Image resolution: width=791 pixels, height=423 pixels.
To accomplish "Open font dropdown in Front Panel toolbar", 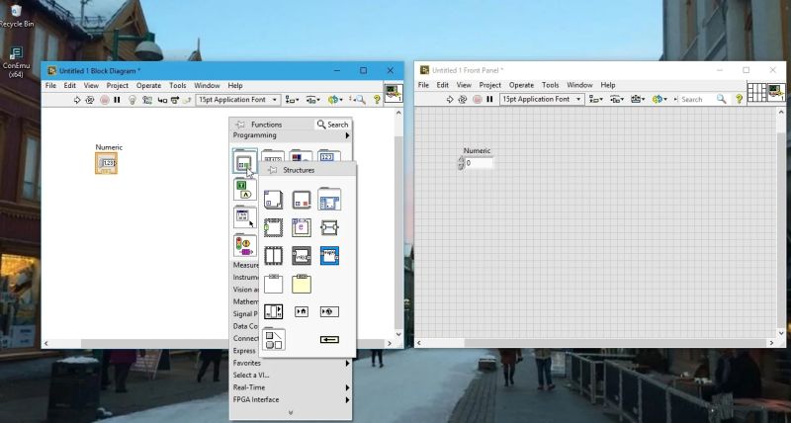I will coord(542,99).
